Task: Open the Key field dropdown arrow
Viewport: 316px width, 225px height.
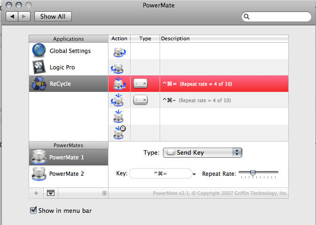Action: 194,174
